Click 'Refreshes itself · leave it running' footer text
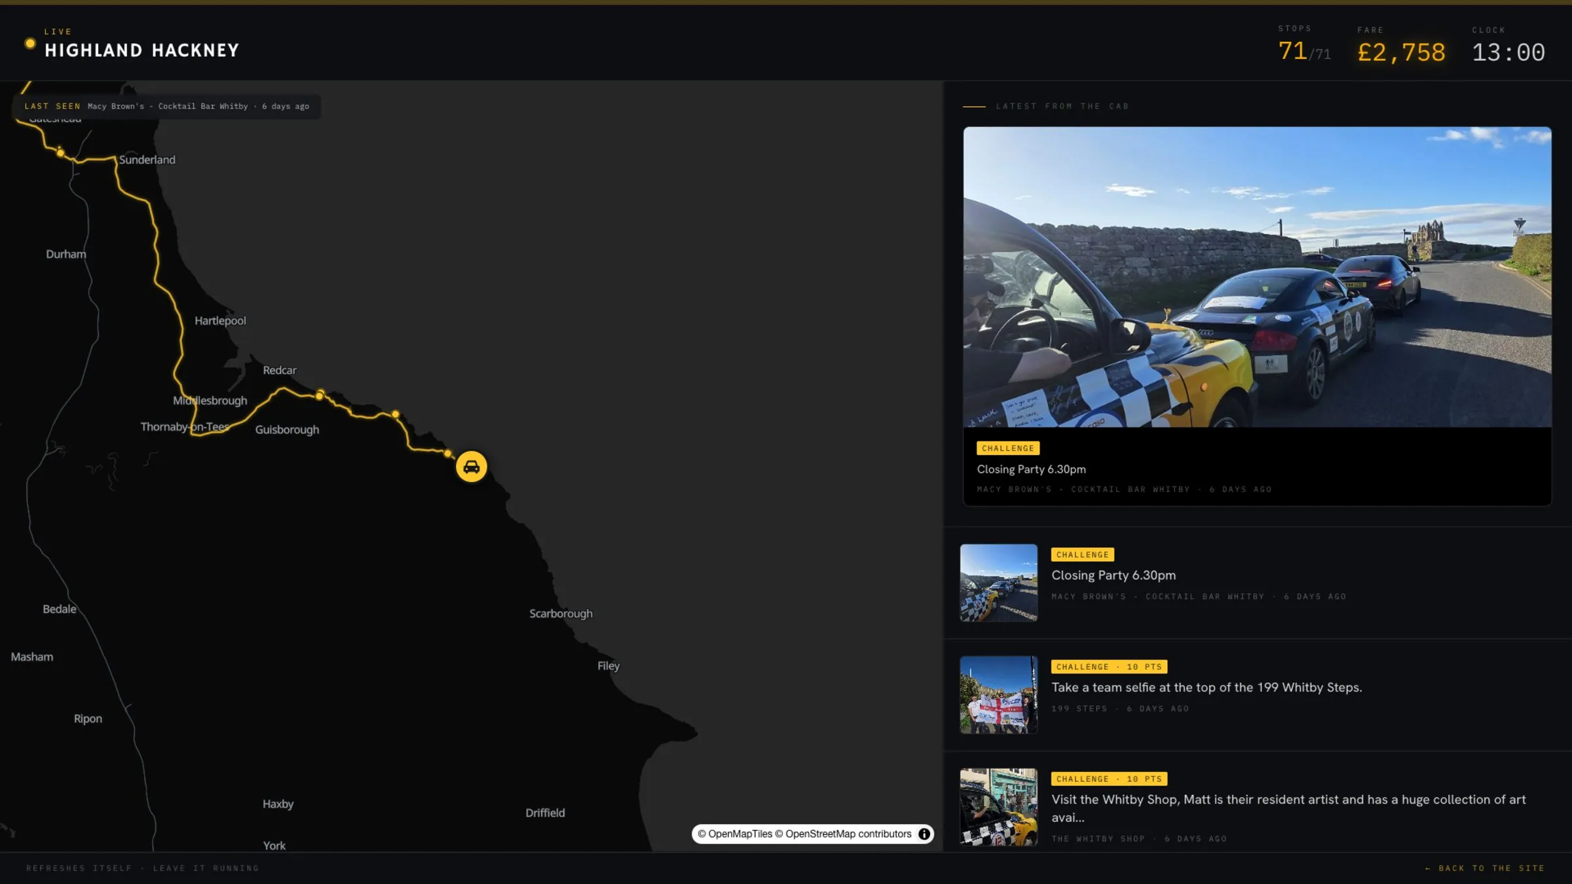The width and height of the screenshot is (1572, 884). (x=143, y=868)
